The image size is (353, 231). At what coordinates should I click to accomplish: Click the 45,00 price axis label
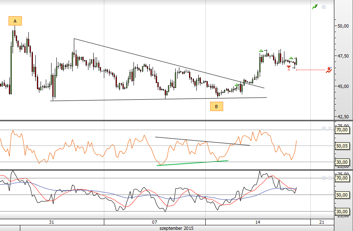click(x=343, y=86)
